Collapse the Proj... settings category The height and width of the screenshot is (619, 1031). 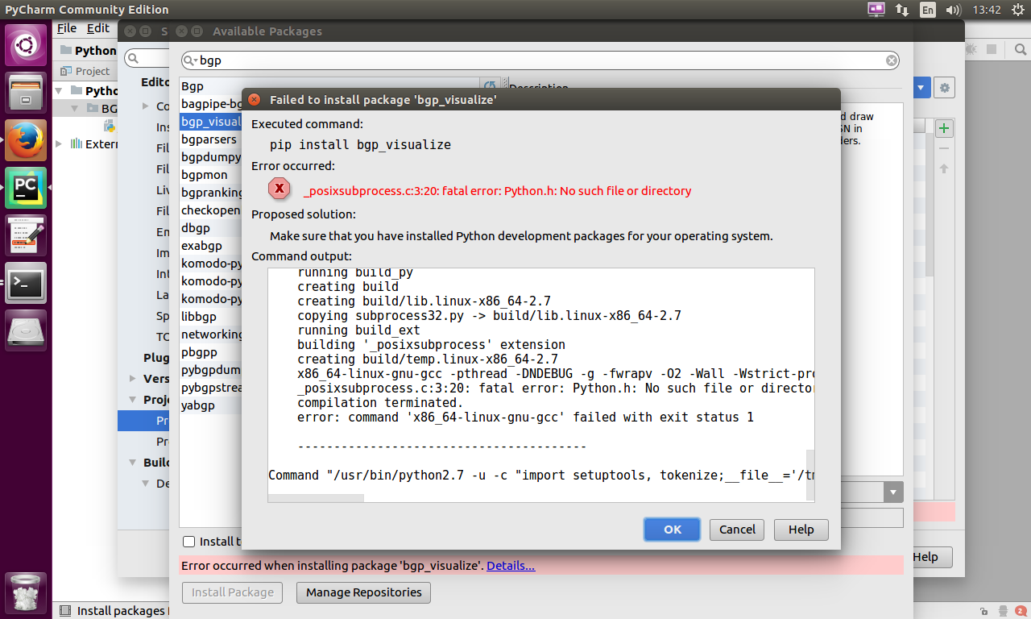[x=133, y=399]
